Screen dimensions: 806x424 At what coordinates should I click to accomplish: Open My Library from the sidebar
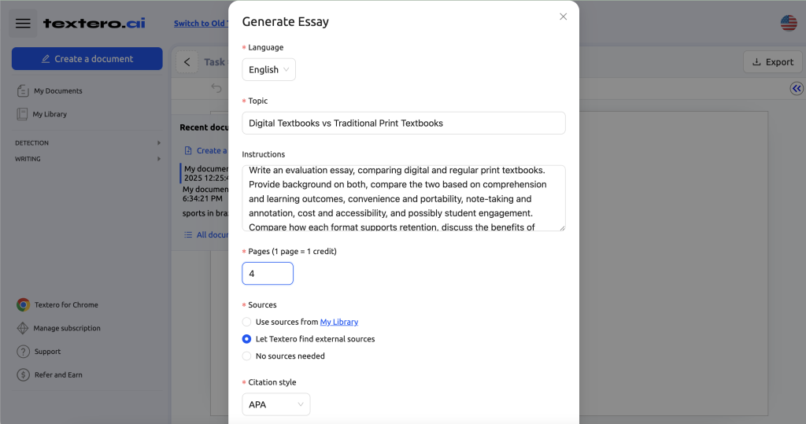tap(50, 114)
